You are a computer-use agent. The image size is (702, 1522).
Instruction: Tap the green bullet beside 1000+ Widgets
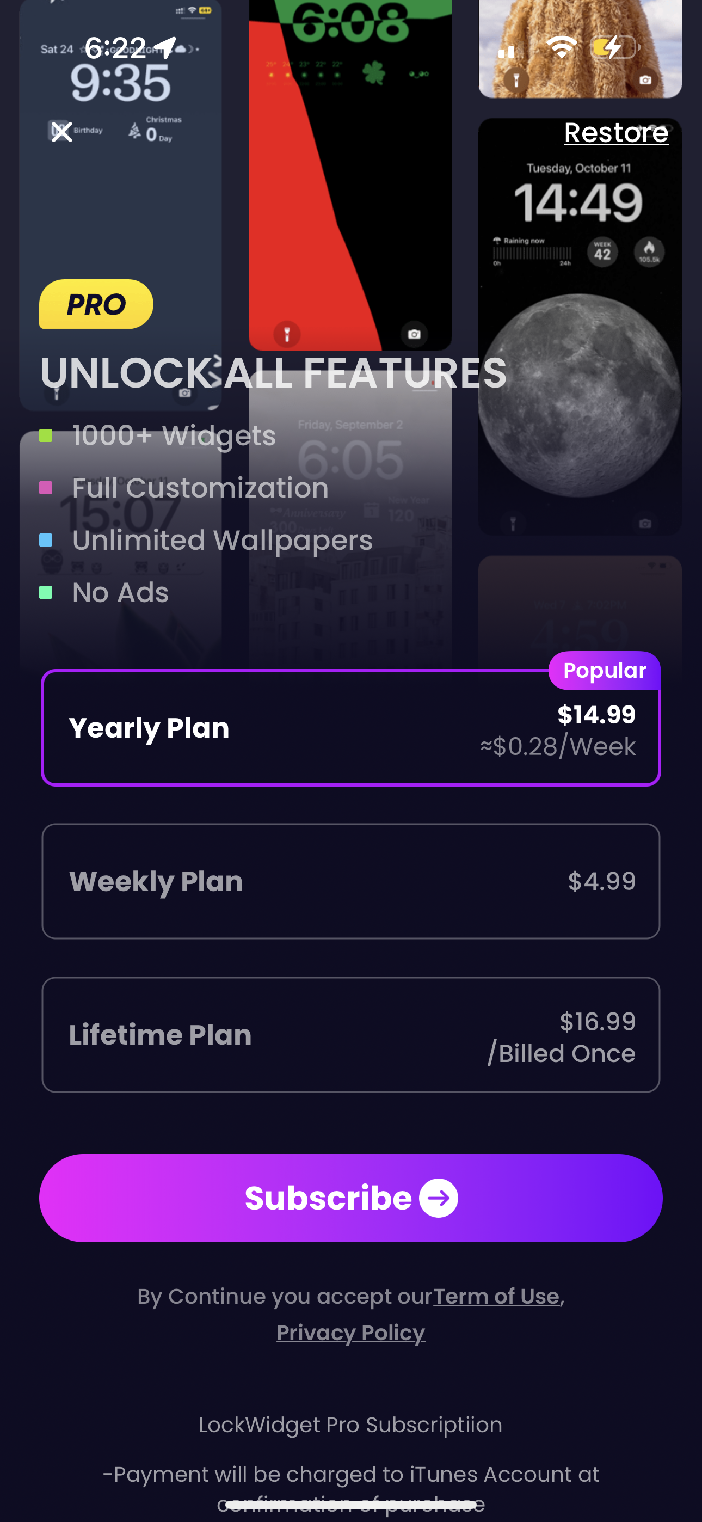(46, 436)
